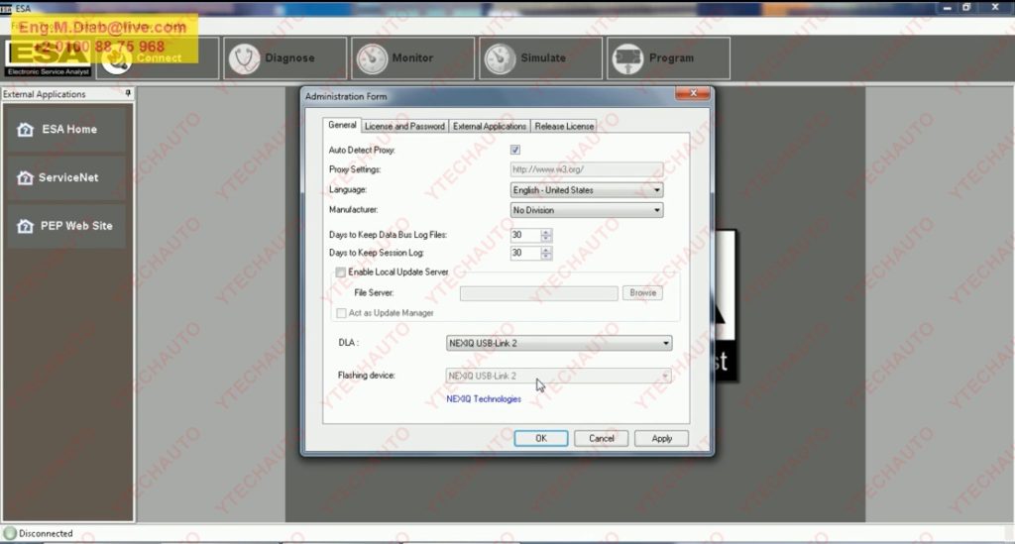The height and width of the screenshot is (544, 1015).
Task: Click the Connect toolbar icon
Action: 117,59
